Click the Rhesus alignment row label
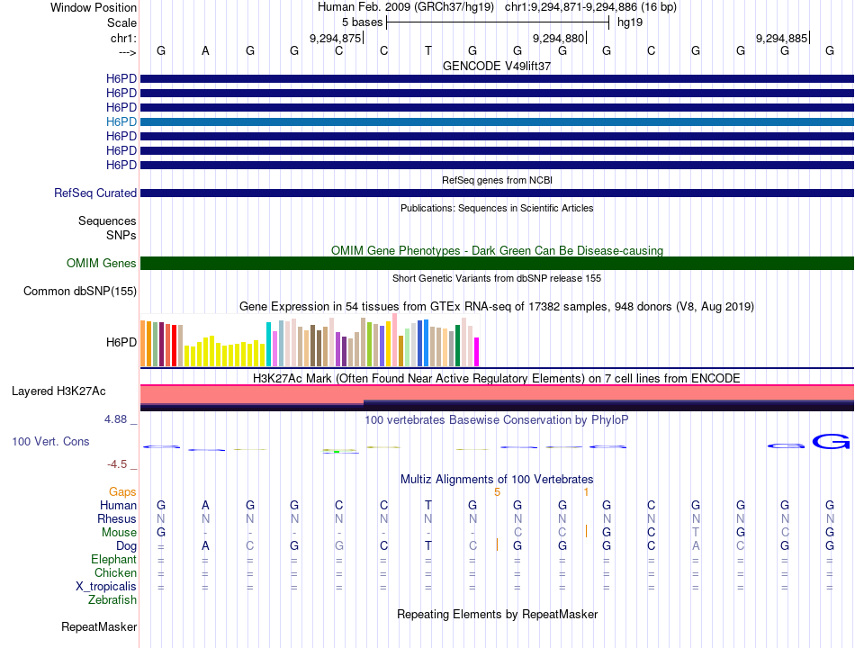This screenshot has height=648, width=855. (117, 519)
